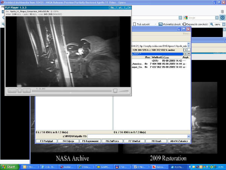Click the FTP log scroll up arrow
Screen dimensions: 226x170
click(189, 44)
